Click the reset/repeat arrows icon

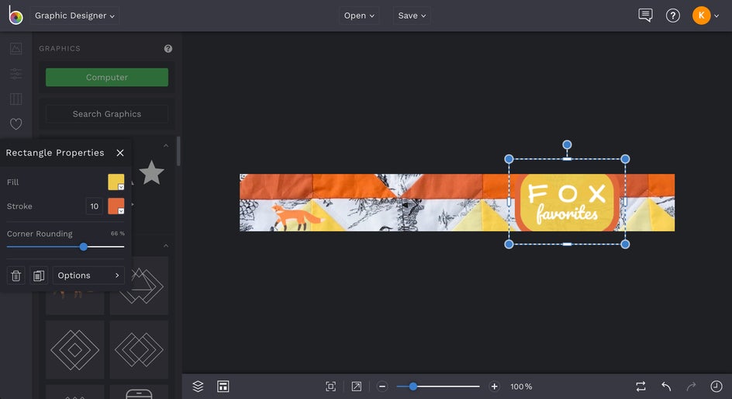click(x=641, y=387)
